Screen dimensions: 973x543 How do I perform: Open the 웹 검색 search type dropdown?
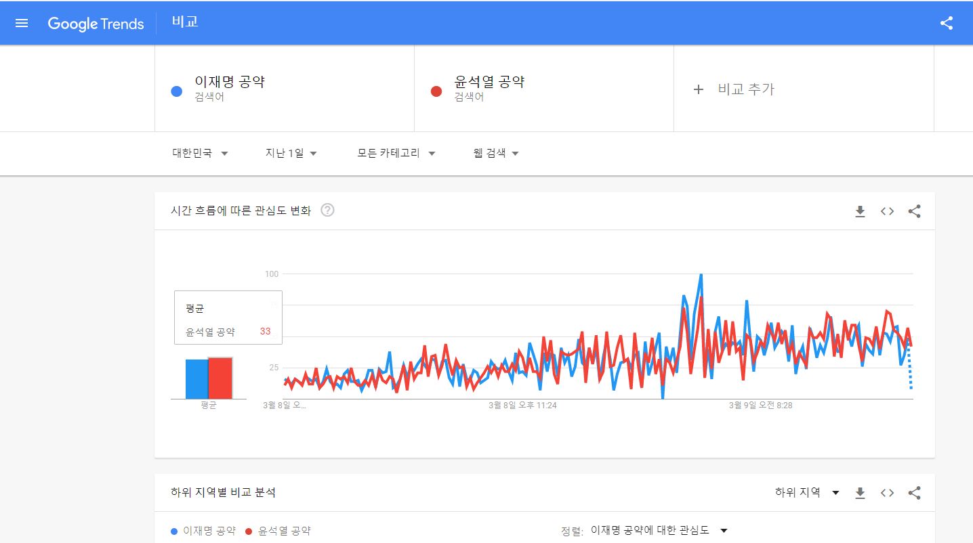[x=496, y=153]
